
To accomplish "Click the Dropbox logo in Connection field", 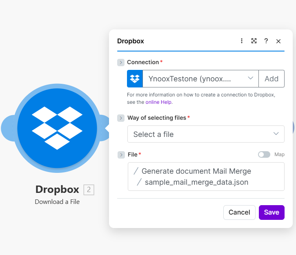I will (135, 79).
